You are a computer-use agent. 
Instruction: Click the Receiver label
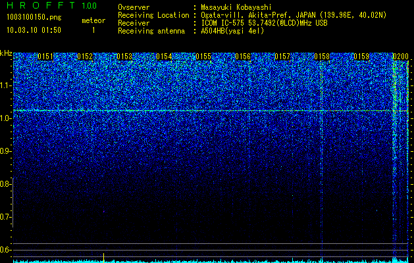pyautogui.click(x=134, y=23)
